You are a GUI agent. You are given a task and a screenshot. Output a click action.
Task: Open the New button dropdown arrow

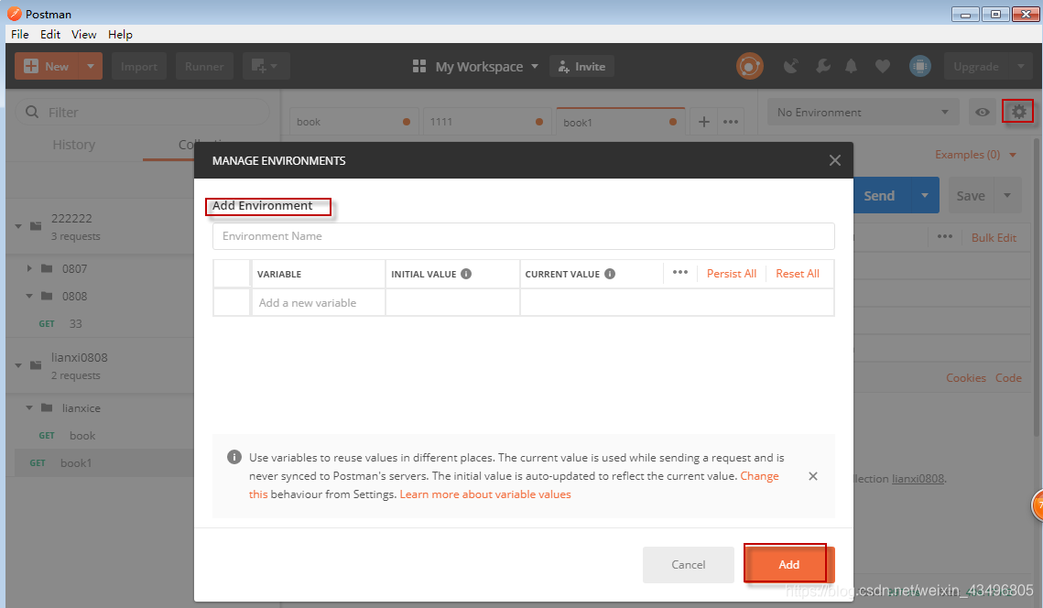[91, 66]
